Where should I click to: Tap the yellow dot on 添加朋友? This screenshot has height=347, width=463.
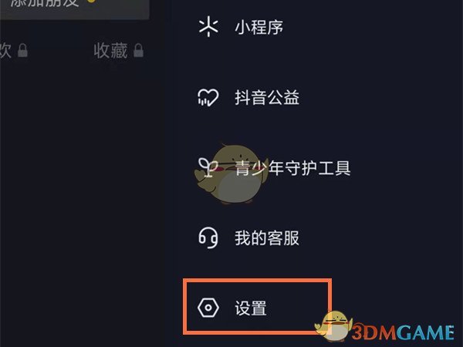tap(92, 2)
